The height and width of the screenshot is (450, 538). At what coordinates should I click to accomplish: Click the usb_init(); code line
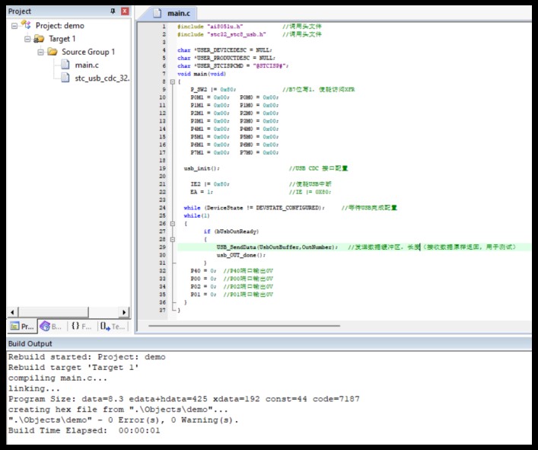click(x=202, y=168)
